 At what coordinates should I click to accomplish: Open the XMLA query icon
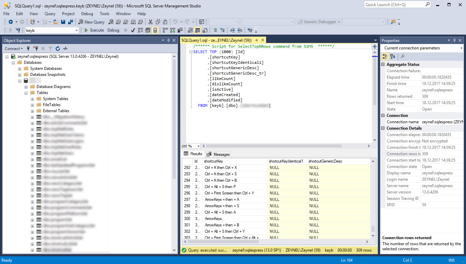133,22
